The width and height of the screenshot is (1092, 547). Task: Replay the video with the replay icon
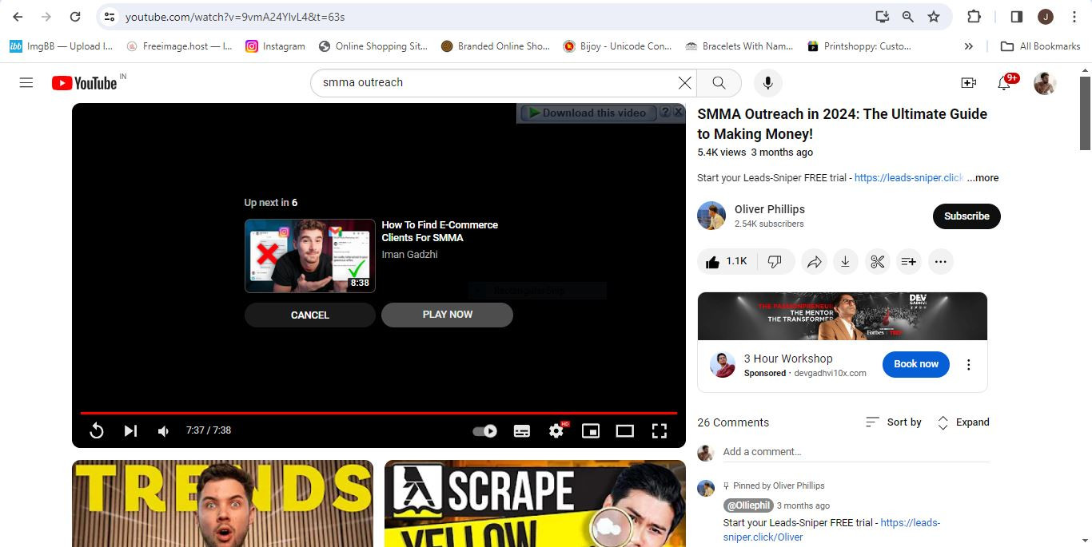[96, 431]
